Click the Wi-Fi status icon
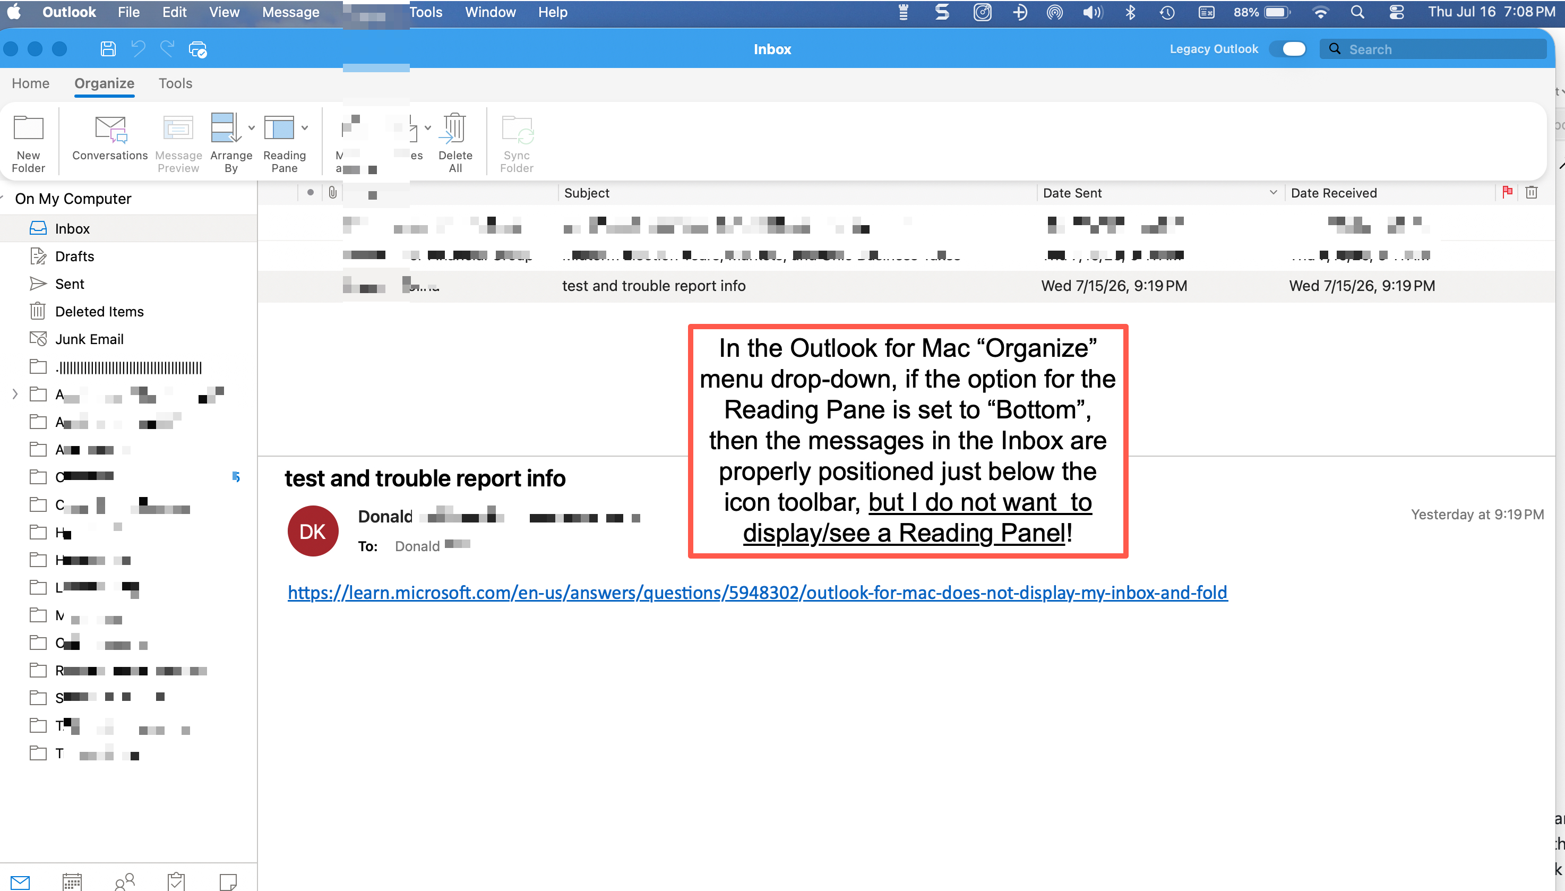 (x=1320, y=12)
